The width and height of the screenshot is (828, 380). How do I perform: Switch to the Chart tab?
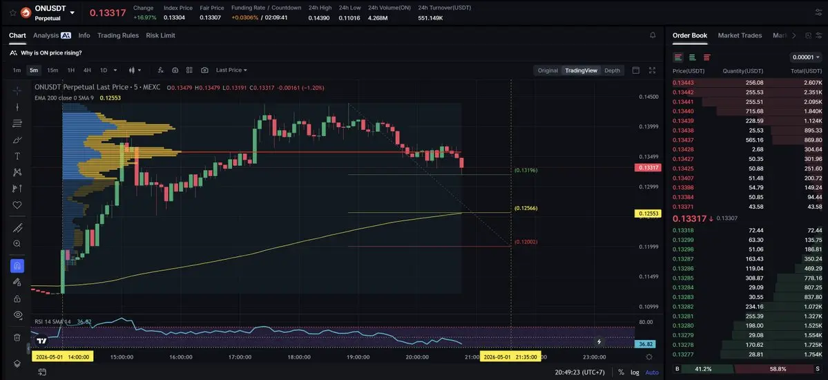tap(17, 35)
